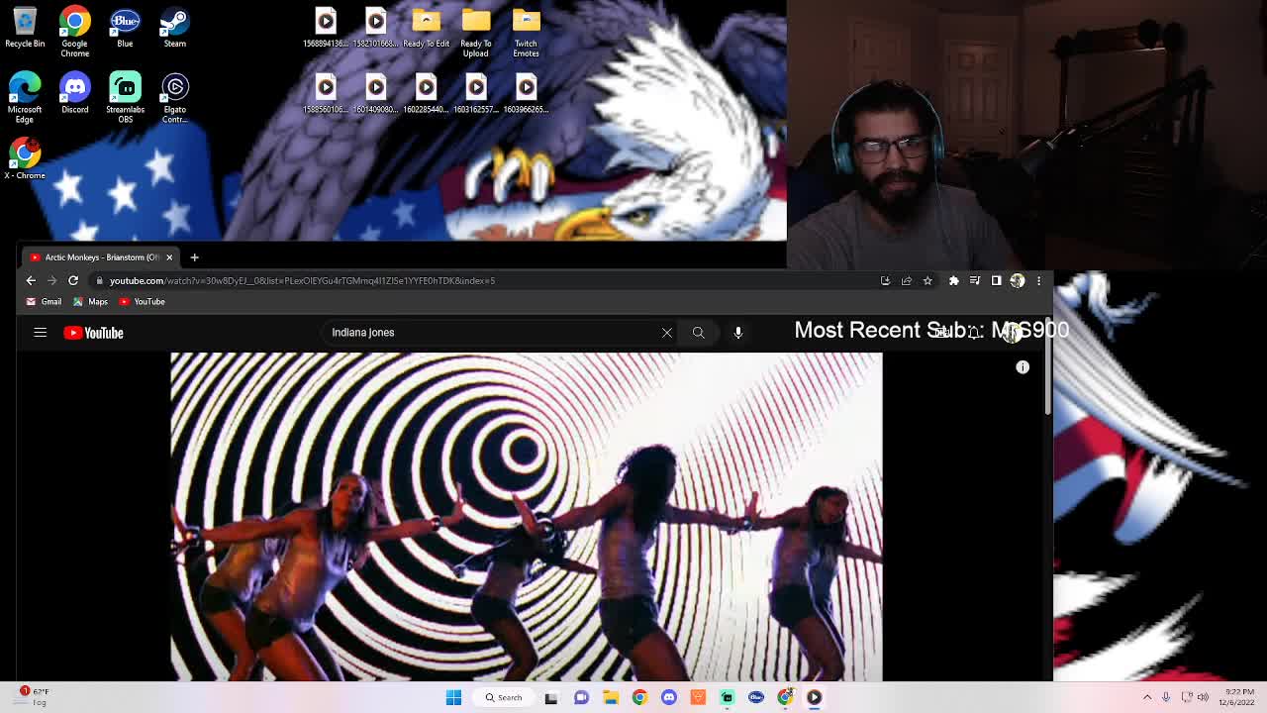This screenshot has height=713, width=1267.
Task: Select video file 1602285440 on desktop
Action: (426, 93)
